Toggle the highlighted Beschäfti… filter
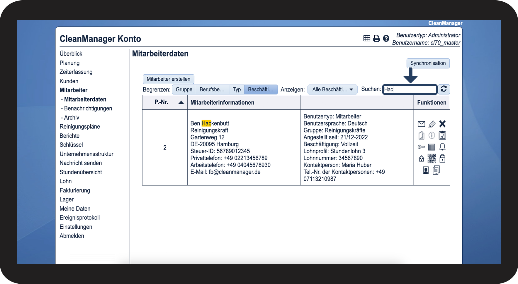This screenshot has height=284, width=518. (x=261, y=89)
